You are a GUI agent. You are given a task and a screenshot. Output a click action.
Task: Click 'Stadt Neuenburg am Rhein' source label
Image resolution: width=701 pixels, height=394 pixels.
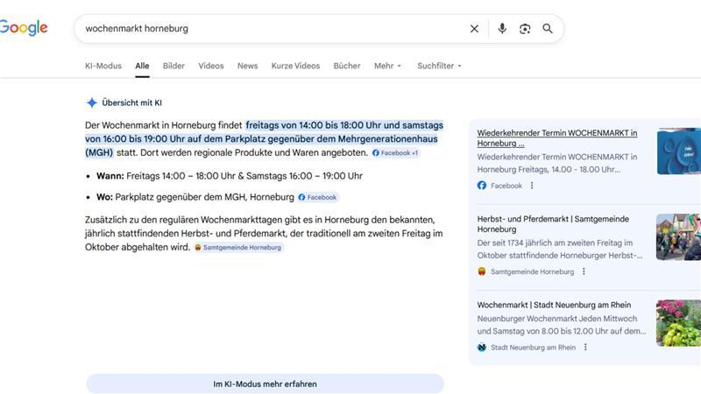(x=533, y=347)
